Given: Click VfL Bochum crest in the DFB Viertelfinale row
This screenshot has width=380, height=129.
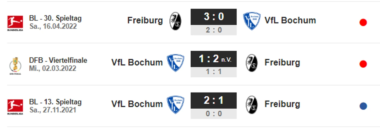Looking at the screenshot, I should [x=175, y=63].
